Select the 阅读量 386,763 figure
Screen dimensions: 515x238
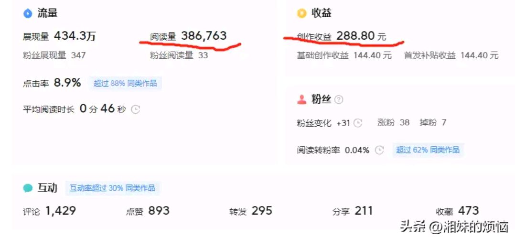(x=188, y=36)
